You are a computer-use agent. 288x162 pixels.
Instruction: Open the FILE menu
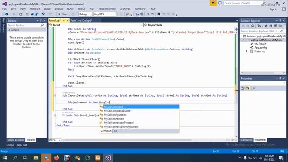pos(4,9)
